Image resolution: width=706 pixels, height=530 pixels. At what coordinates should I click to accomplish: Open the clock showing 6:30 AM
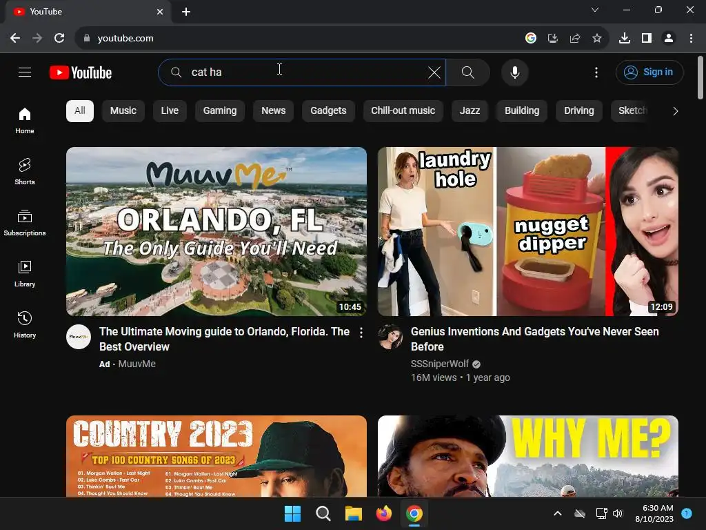(x=654, y=513)
